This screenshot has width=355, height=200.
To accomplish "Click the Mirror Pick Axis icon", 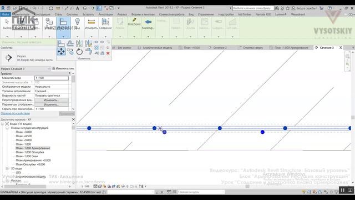I will tap(79, 43).
